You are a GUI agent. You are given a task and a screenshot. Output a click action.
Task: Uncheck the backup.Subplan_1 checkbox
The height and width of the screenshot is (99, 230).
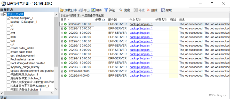8,18
